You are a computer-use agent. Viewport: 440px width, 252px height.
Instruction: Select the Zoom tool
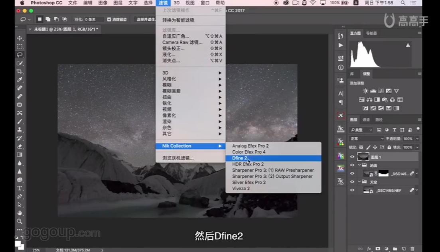point(20,221)
